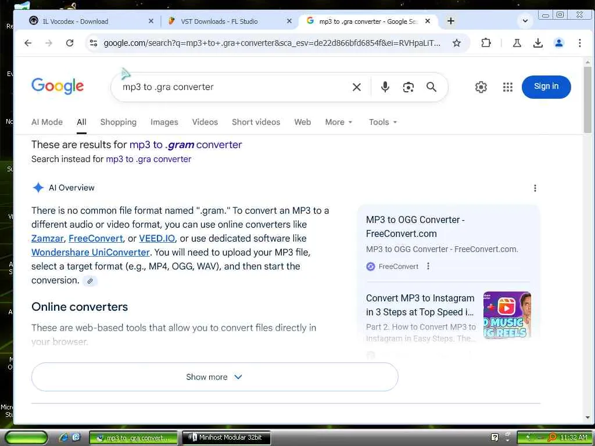Open Google quick settings gear
Image resolution: width=595 pixels, height=446 pixels.
[x=481, y=87]
